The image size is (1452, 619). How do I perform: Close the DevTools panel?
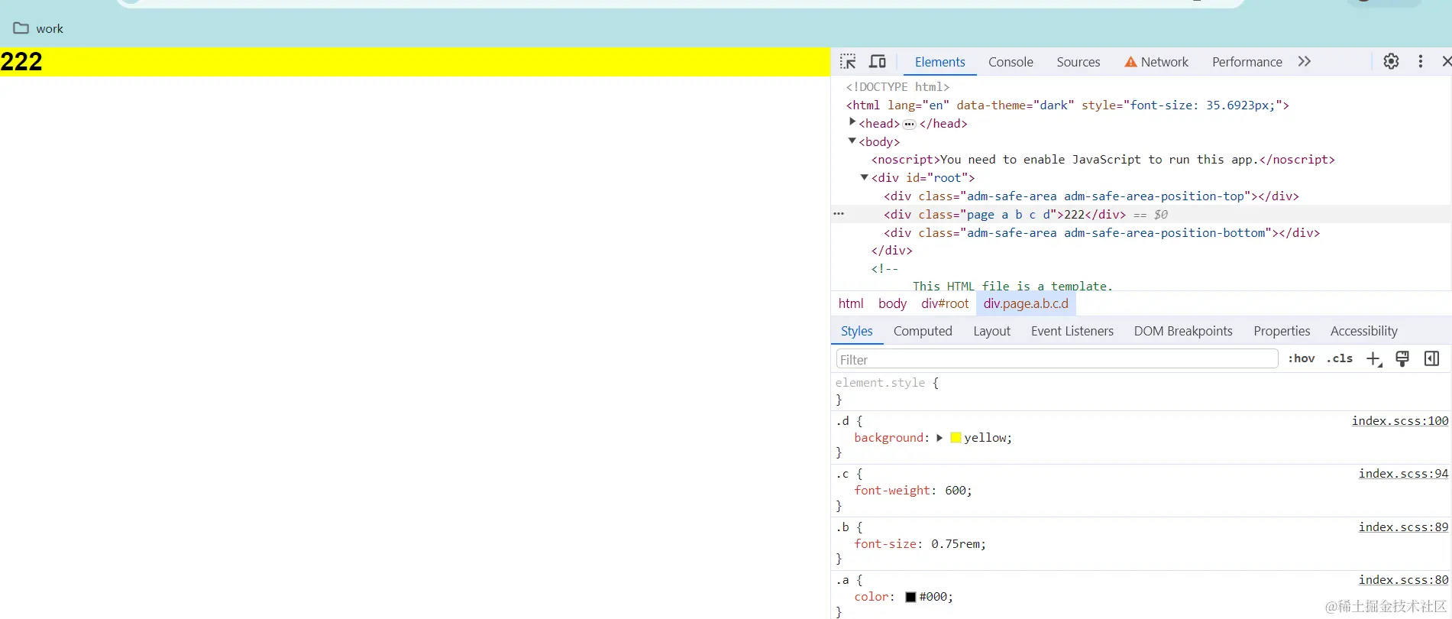(1446, 62)
